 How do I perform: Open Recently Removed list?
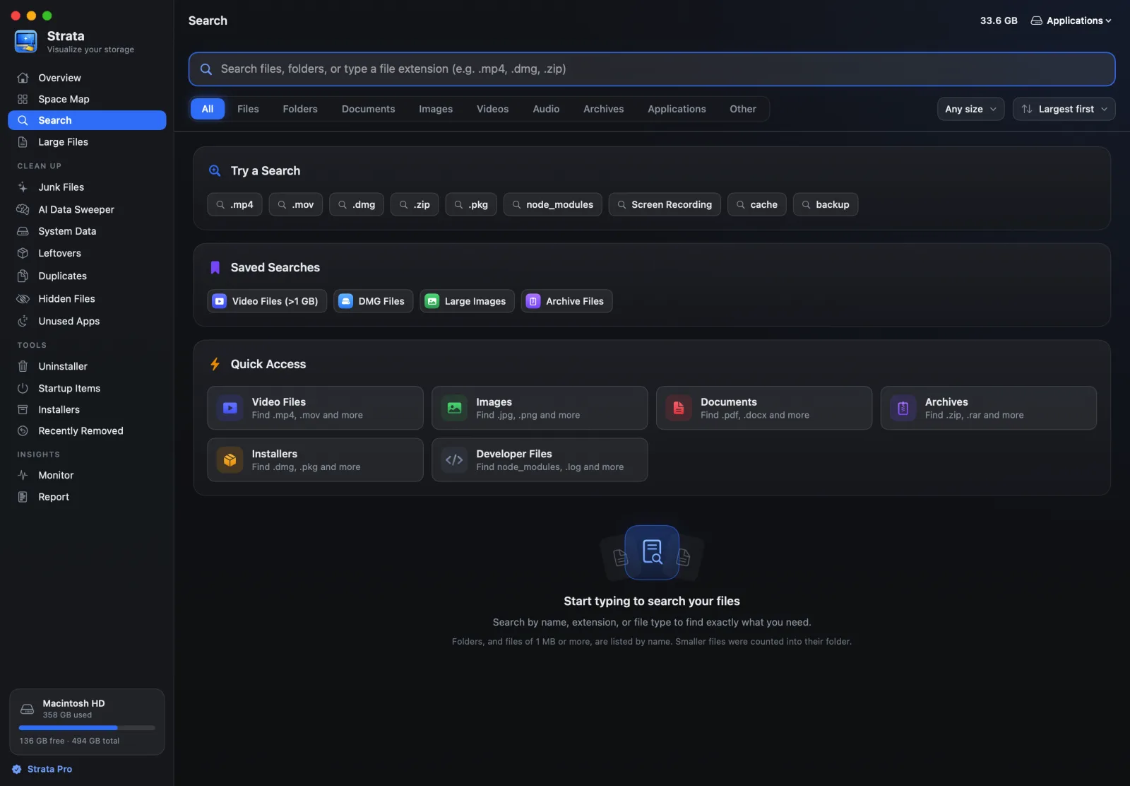point(87,430)
